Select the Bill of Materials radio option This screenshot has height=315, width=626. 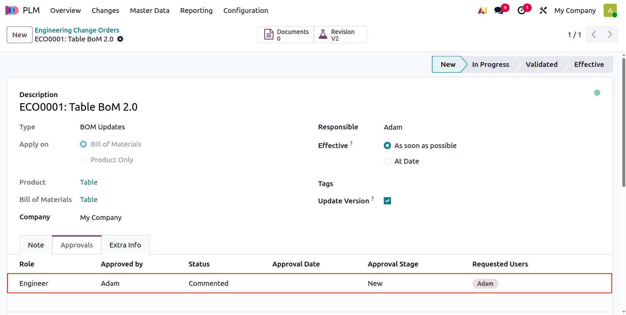83,144
